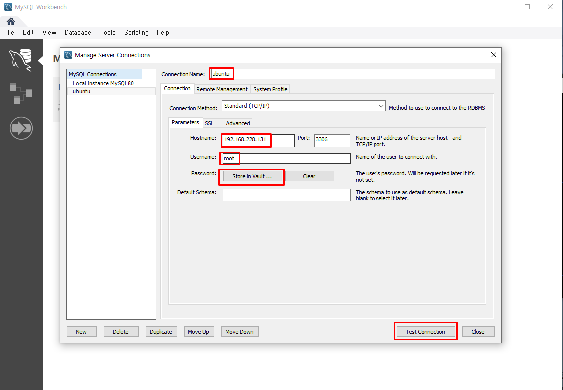Image resolution: width=563 pixels, height=390 pixels.
Task: Click the New connection button
Action: [x=81, y=332]
